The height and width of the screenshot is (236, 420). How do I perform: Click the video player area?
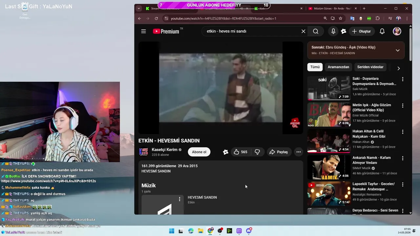point(220,88)
